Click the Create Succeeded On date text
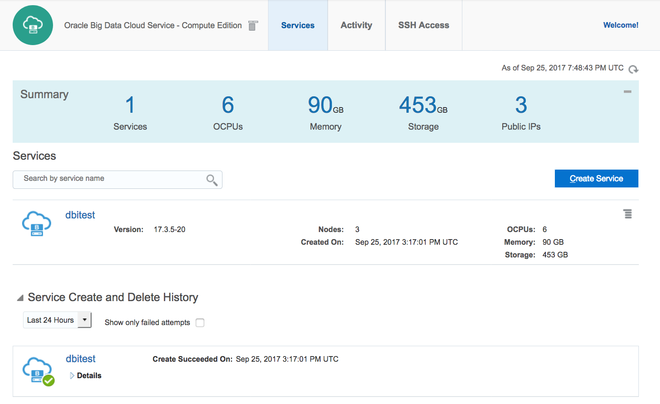 287,359
